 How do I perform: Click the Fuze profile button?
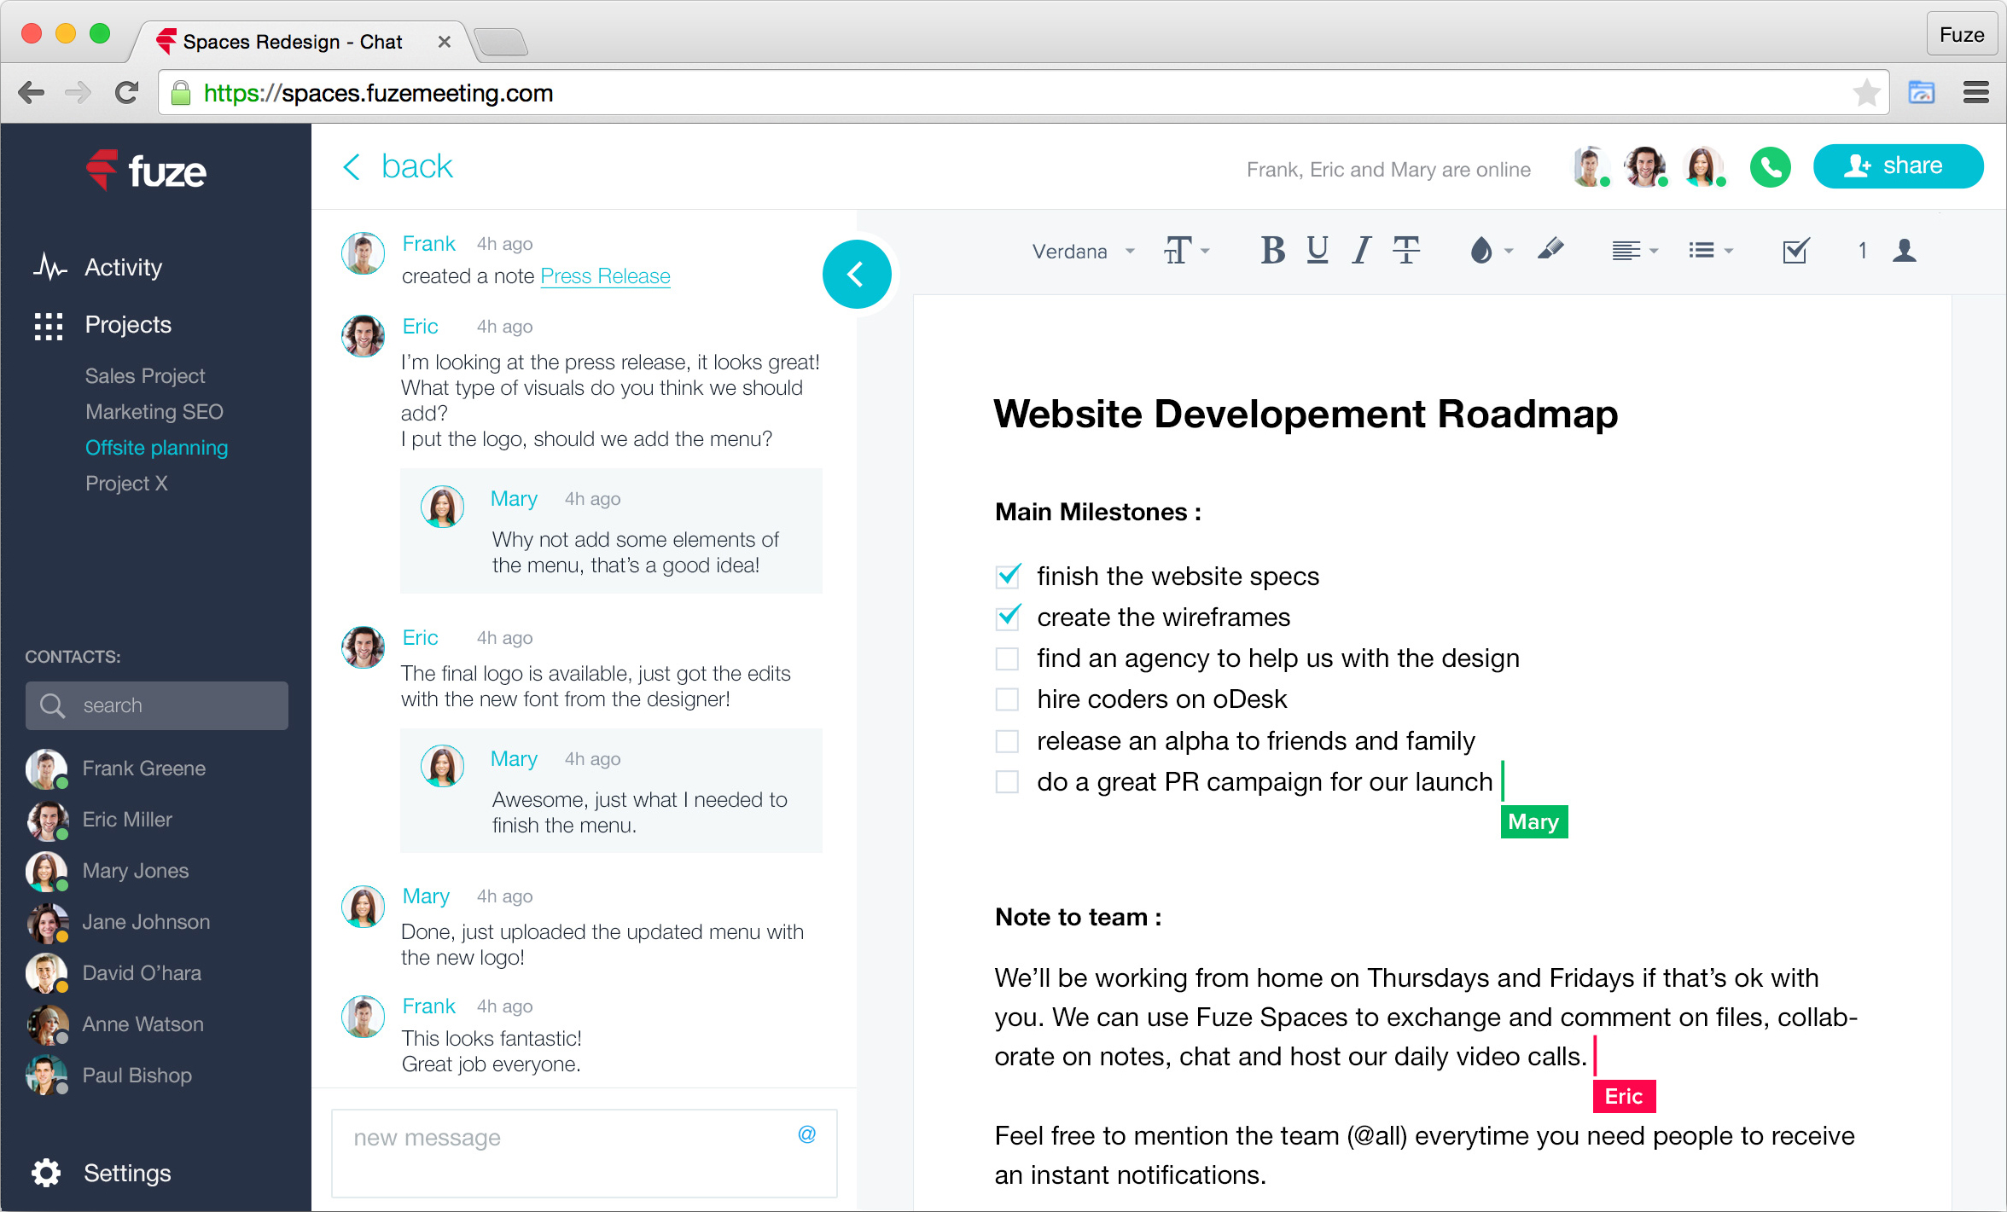tap(1961, 35)
